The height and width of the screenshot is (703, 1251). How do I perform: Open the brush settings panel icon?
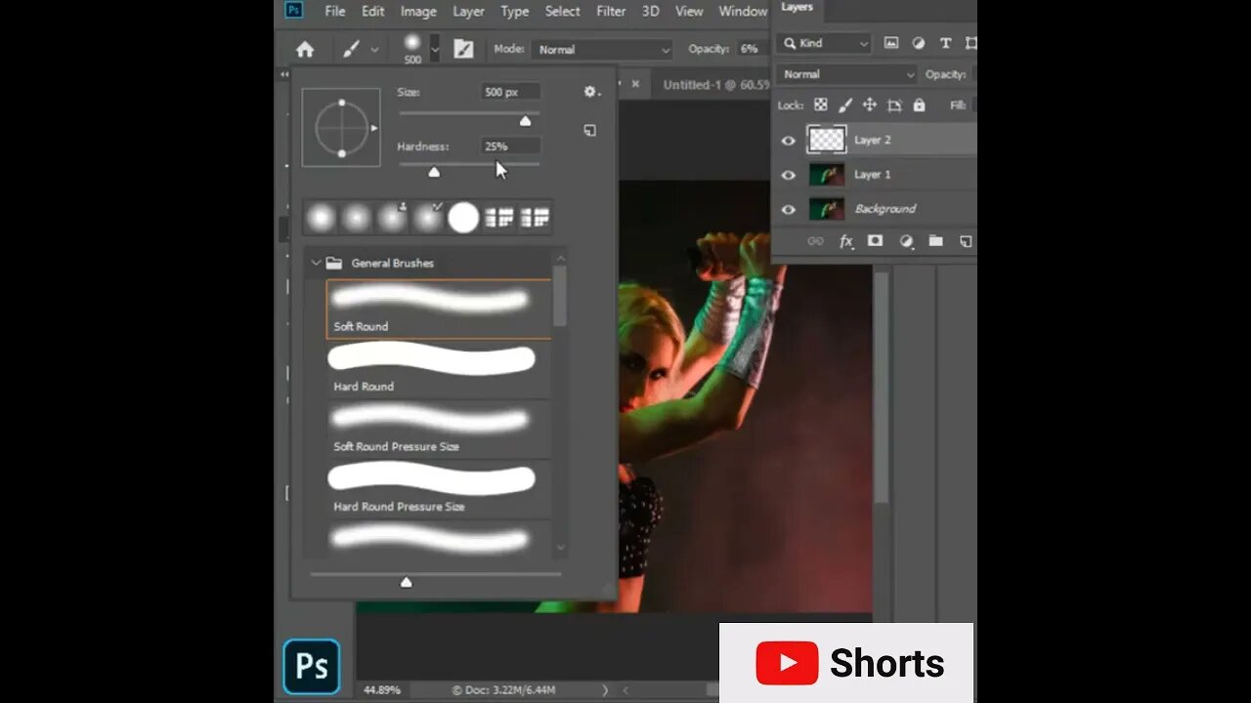[463, 49]
